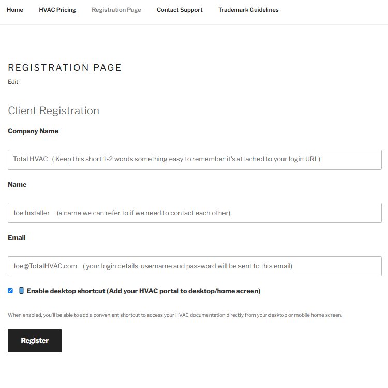Select the Registration Page nav item
This screenshot has height=388, width=388.
point(116,10)
